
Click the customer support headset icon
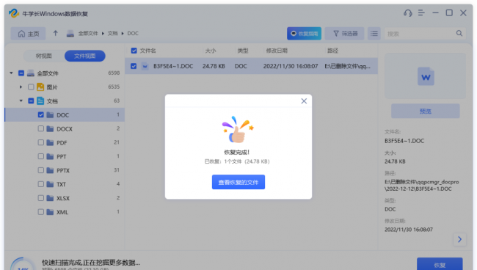(x=407, y=13)
